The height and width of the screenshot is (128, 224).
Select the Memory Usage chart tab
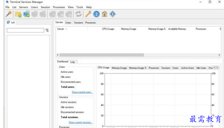[119, 68]
